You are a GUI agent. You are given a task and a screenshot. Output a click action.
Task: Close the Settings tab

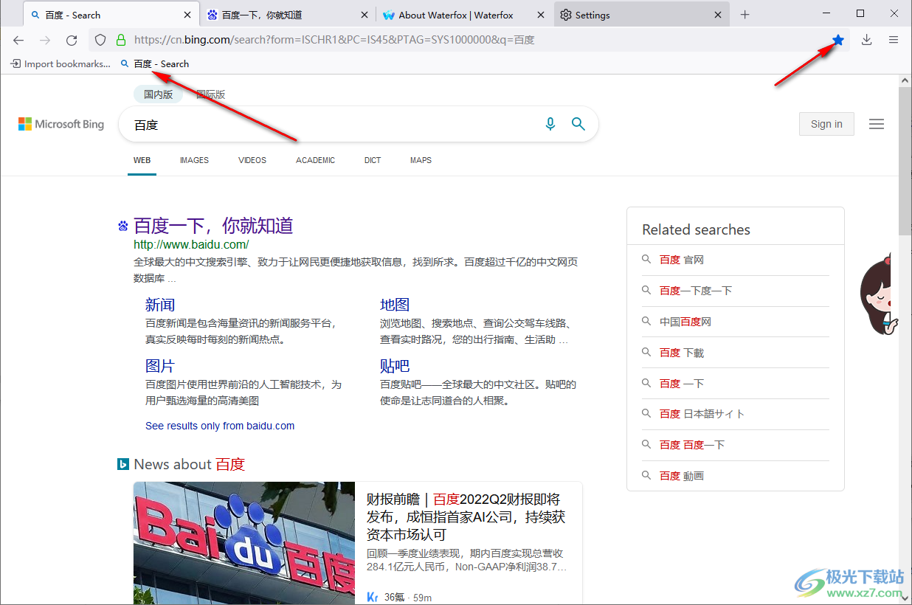point(718,15)
